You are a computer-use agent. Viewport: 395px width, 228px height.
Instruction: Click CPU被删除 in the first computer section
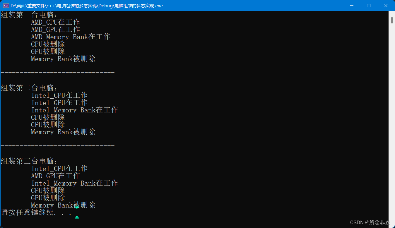pyautogui.click(x=48, y=44)
